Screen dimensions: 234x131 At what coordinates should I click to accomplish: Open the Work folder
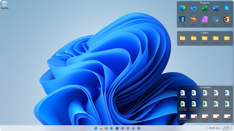182,38
